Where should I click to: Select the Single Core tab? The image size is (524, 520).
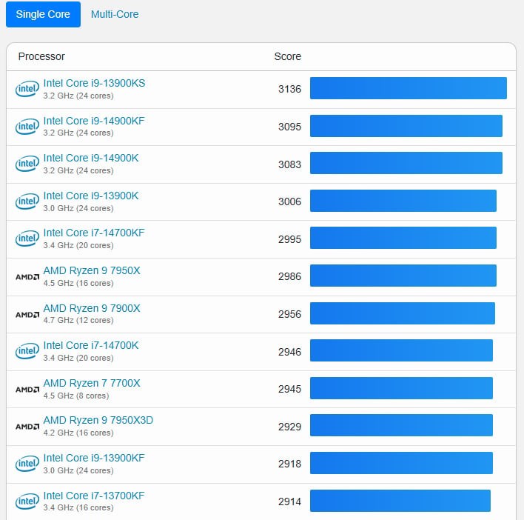pos(43,14)
